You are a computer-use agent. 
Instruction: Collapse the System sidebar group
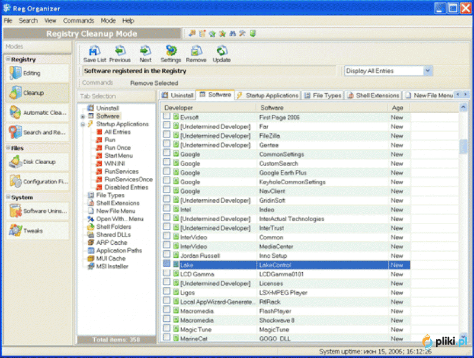coord(8,197)
